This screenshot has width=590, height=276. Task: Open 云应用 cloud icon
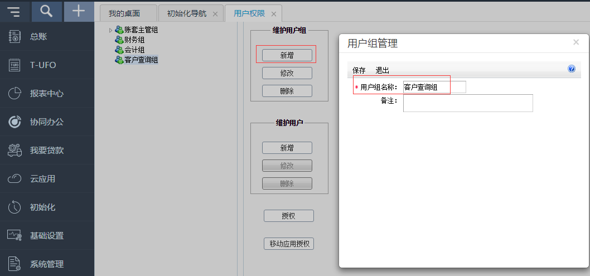pos(14,179)
